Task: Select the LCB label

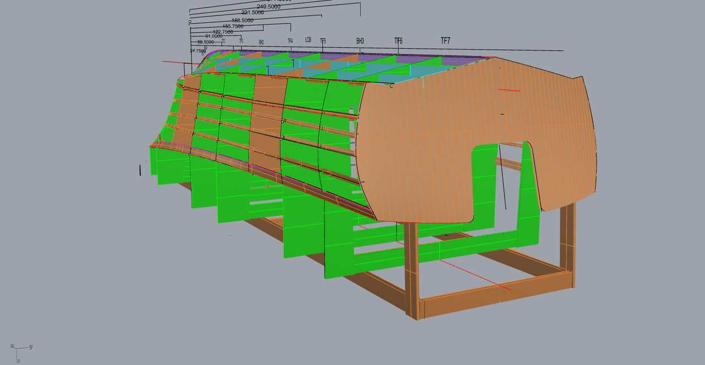Action: point(308,40)
